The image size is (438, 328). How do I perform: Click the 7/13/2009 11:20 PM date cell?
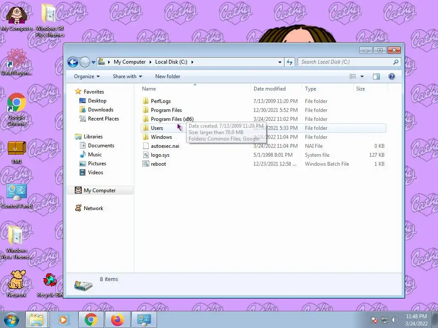click(275, 101)
